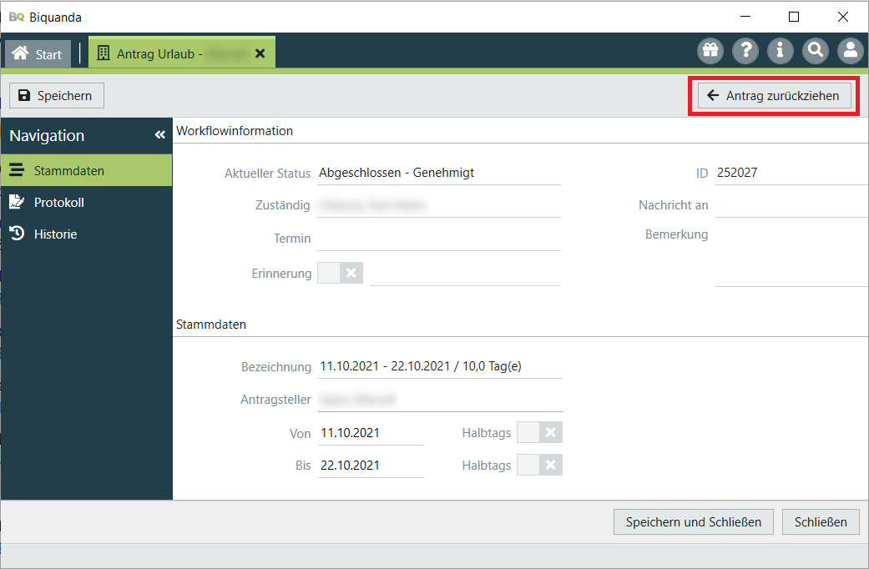Open help via question mark icon
Viewport: 869px width, 569px height.
(745, 51)
